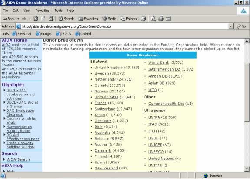Click the Interamerican DB link

coord(164,69)
